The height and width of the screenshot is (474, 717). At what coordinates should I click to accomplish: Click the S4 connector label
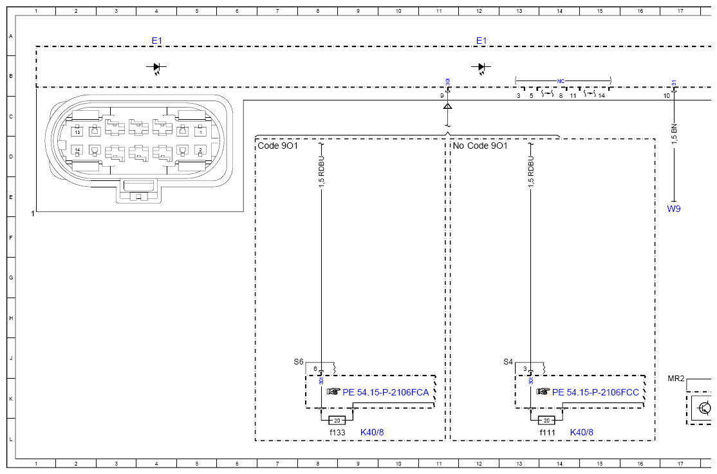point(508,362)
